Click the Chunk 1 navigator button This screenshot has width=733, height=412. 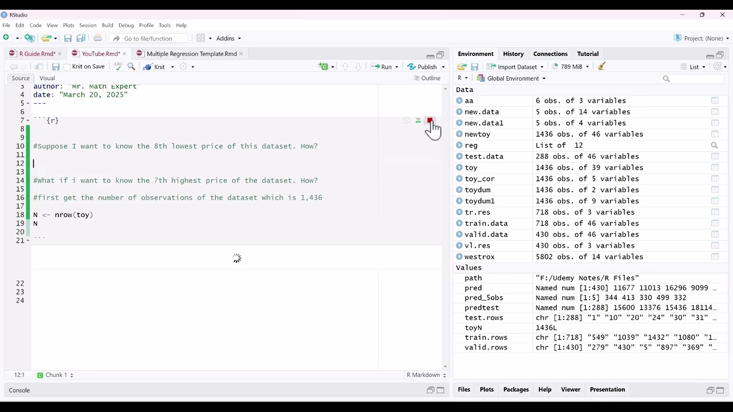point(55,375)
